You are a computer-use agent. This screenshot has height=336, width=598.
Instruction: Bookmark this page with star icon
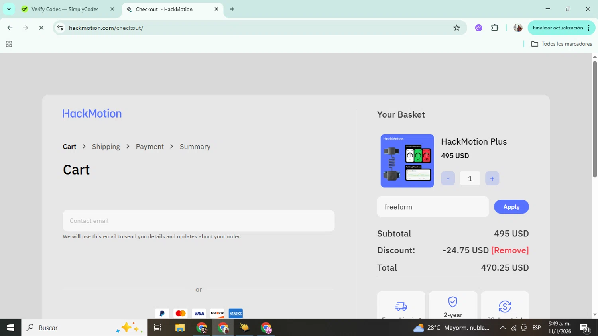coord(457,28)
